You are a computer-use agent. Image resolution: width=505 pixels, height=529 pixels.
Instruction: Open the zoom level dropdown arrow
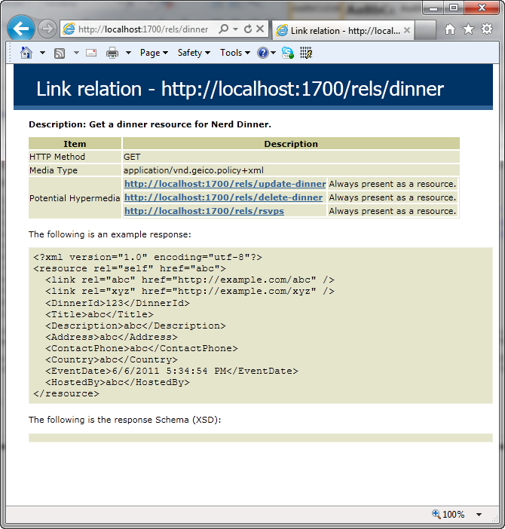[x=479, y=515]
